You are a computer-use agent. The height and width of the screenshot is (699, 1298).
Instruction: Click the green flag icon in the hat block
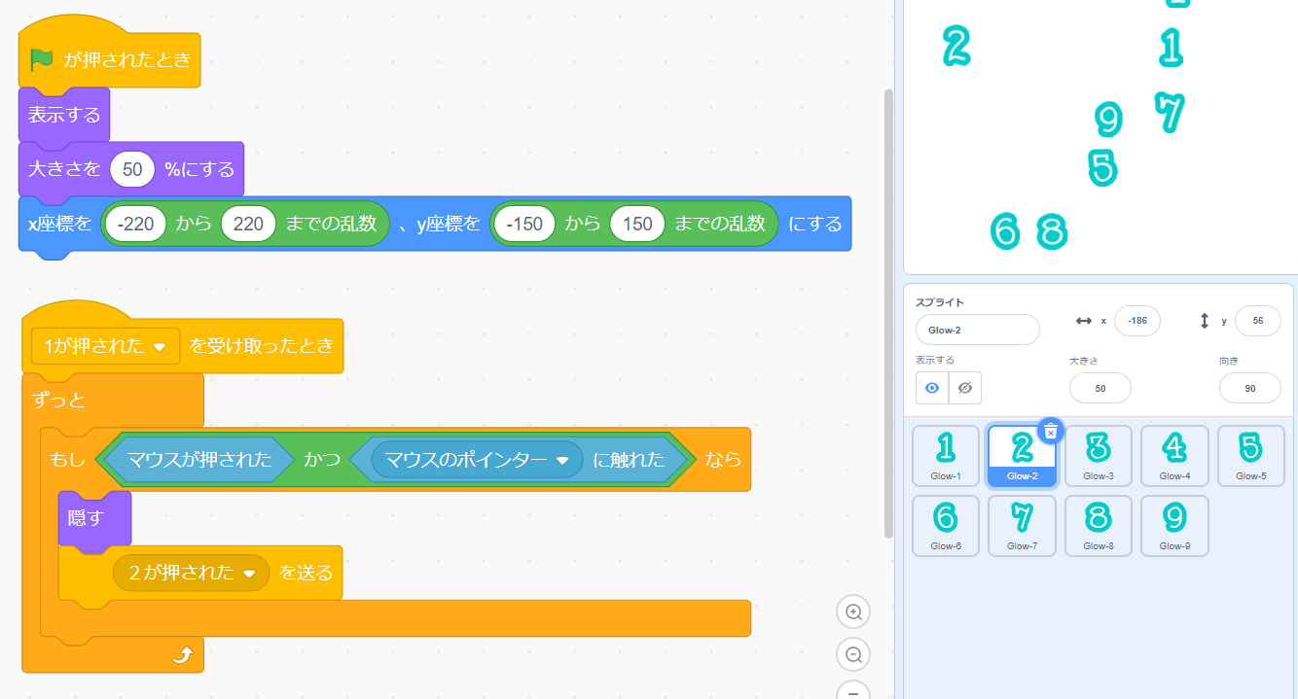(39, 59)
